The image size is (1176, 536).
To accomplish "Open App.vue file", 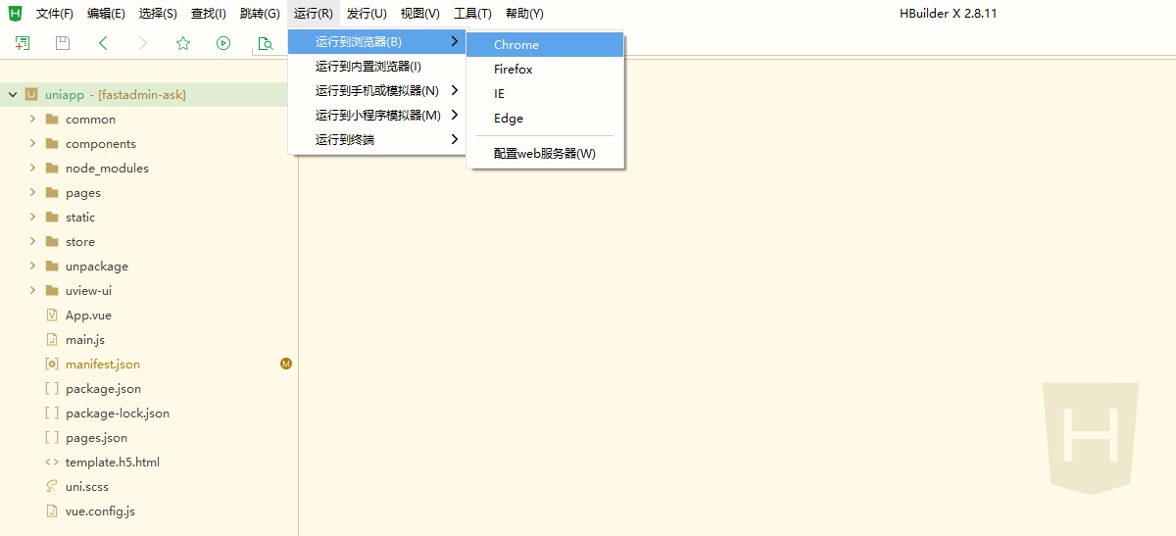I will (88, 316).
